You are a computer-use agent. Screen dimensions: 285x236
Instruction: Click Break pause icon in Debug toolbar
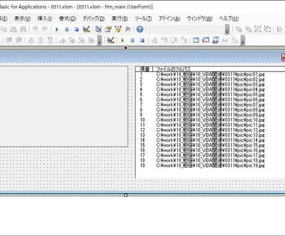133,40
